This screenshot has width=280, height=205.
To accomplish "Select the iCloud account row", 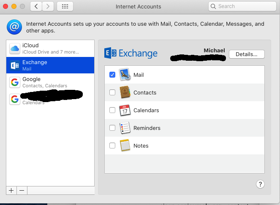I will click(x=50, y=49).
